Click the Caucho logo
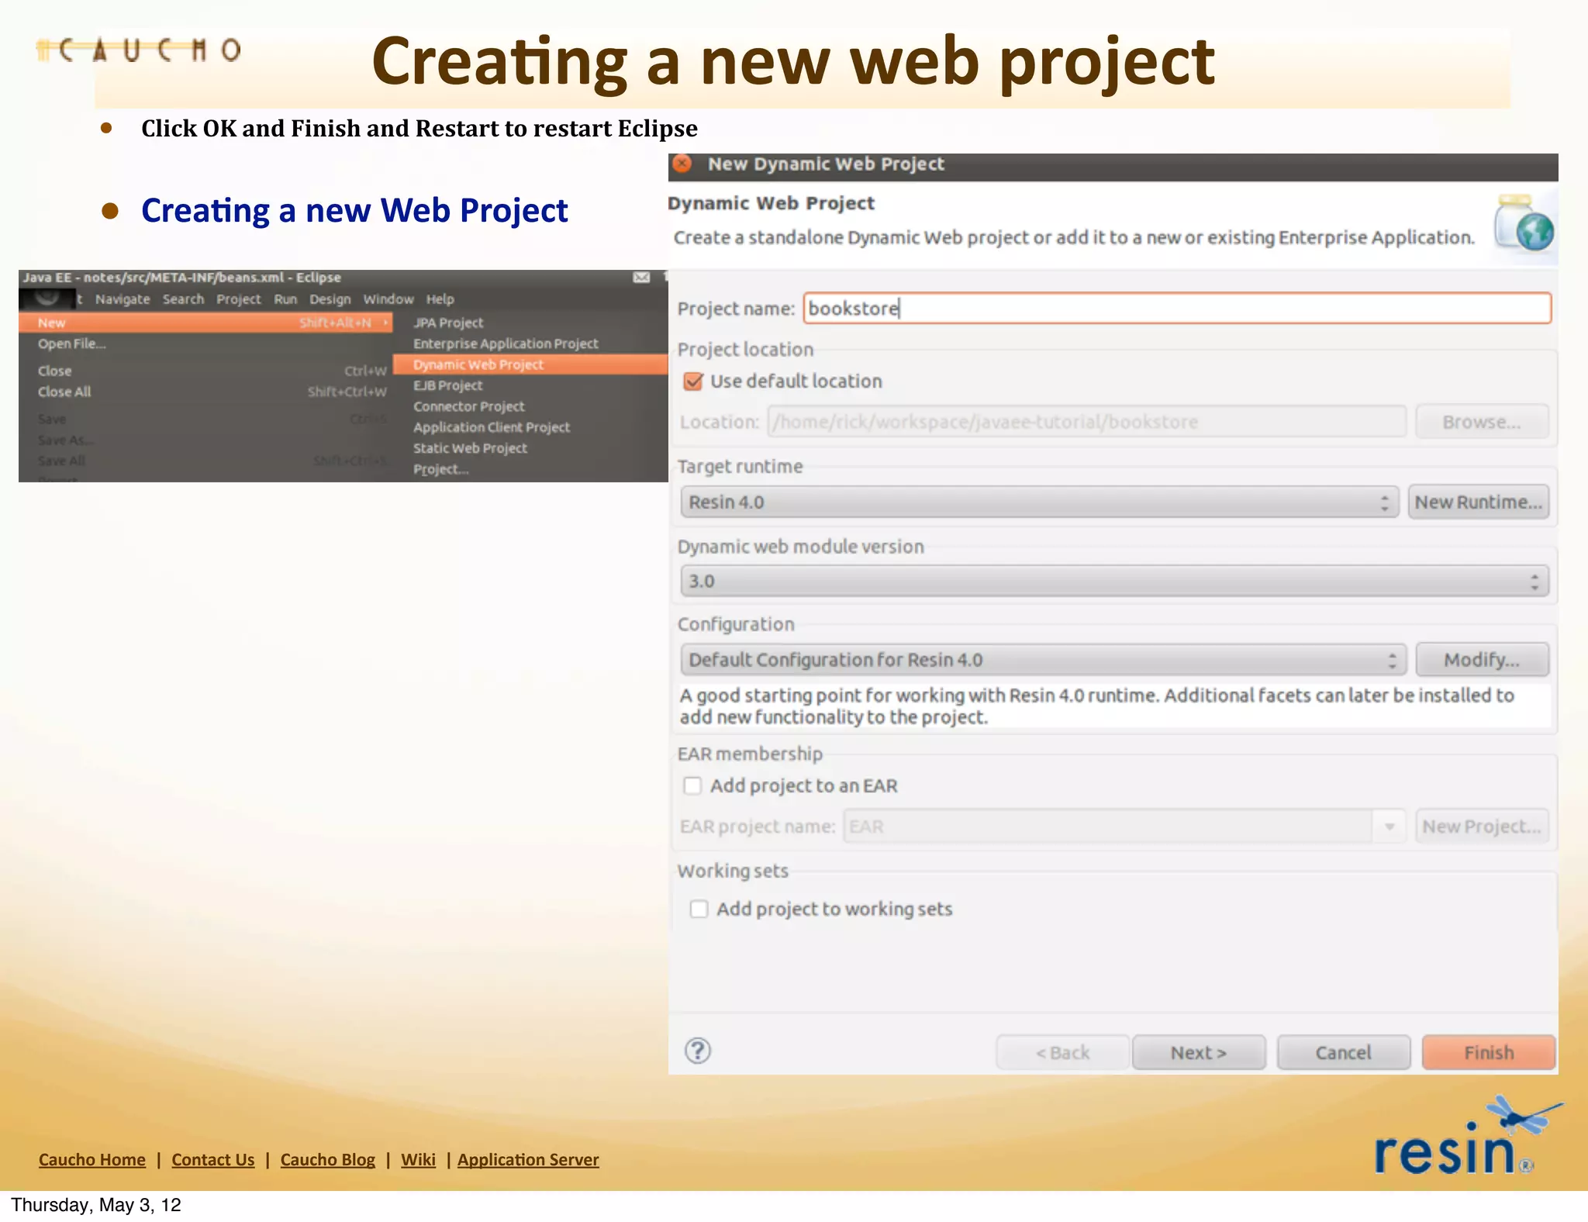 tap(140, 50)
